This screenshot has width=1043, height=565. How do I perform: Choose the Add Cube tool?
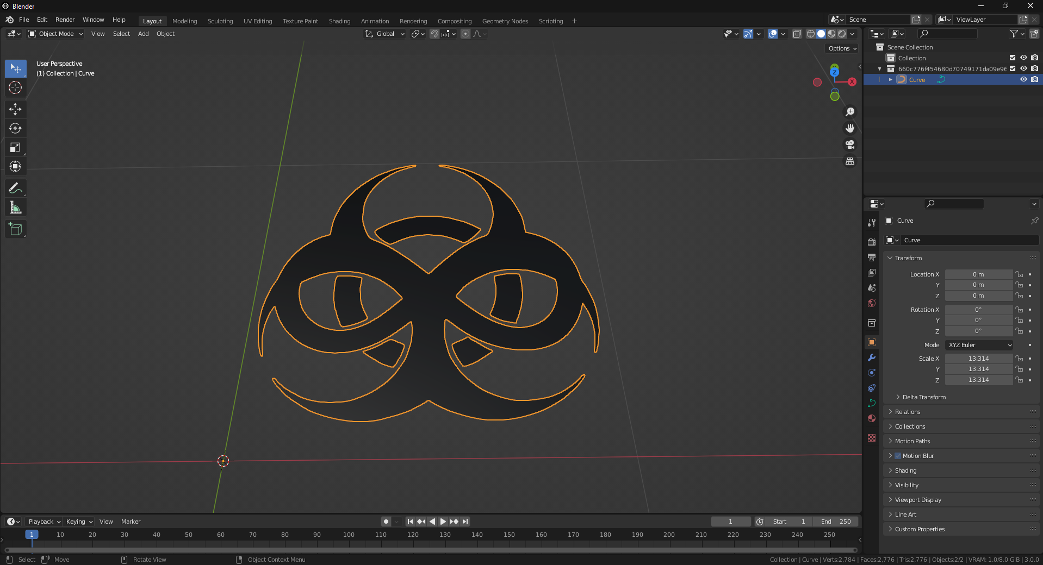click(15, 229)
